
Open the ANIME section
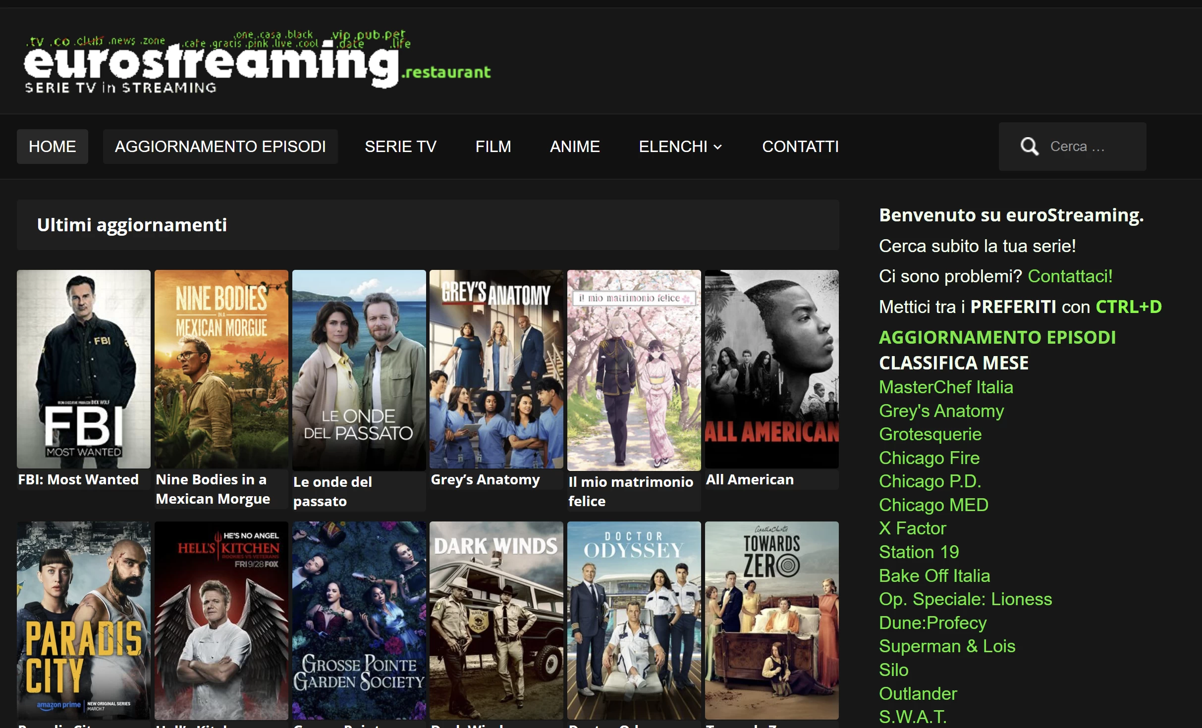pyautogui.click(x=575, y=147)
